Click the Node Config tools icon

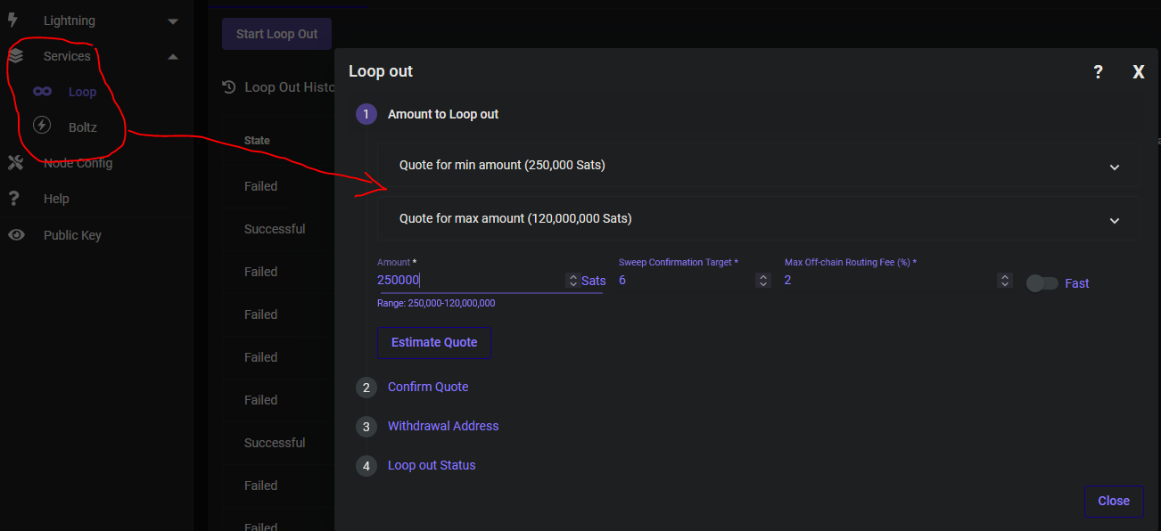tap(15, 163)
